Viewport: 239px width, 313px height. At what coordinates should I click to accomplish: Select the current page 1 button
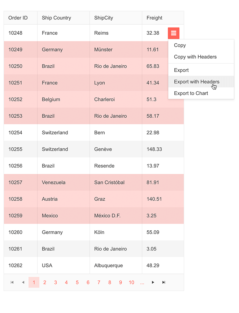34,282
